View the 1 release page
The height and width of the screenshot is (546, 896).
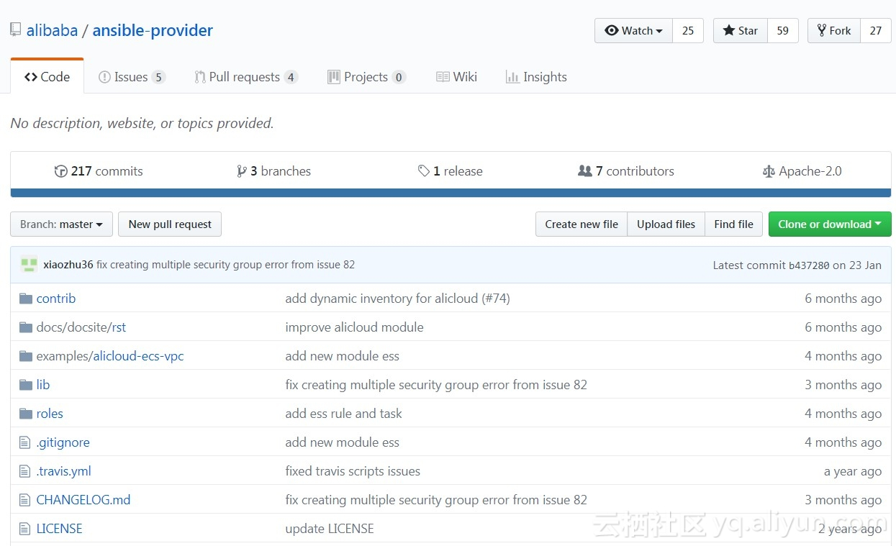pyautogui.click(x=450, y=171)
